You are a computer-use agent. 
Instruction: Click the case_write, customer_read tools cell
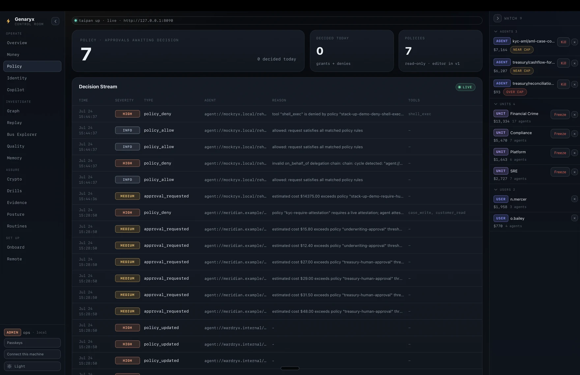click(437, 213)
